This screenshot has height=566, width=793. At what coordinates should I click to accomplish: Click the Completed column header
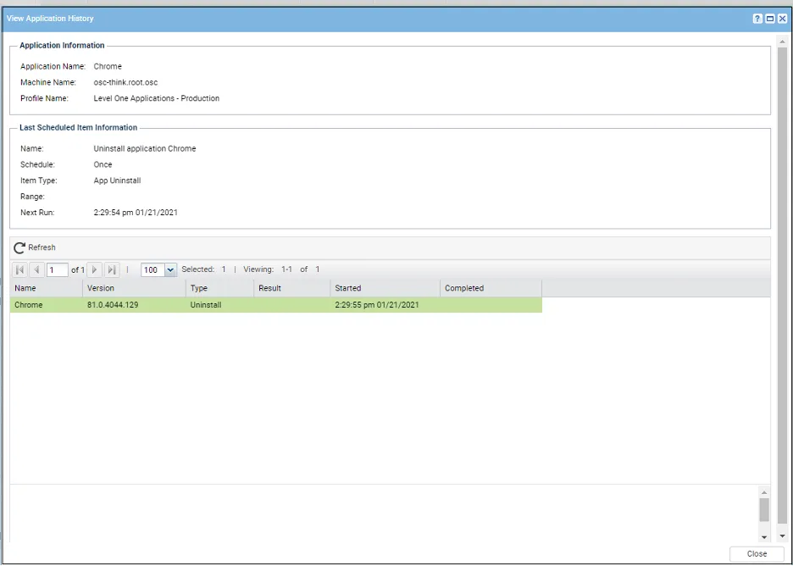490,288
